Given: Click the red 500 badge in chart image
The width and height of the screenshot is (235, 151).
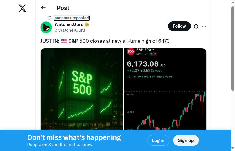Looking at the screenshot, I should point(131,52).
